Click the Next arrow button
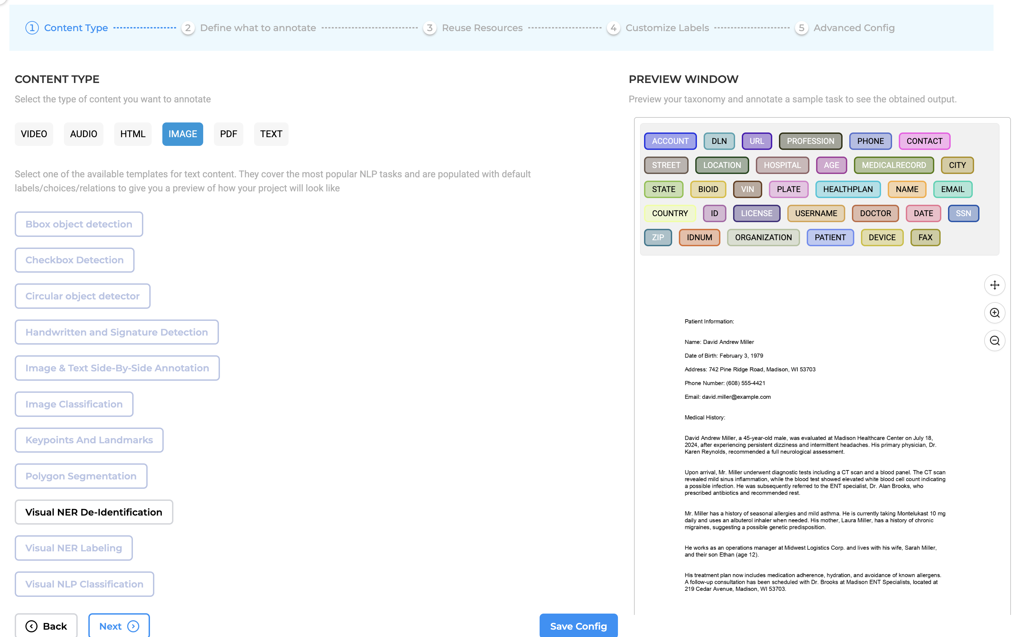Image resolution: width=1029 pixels, height=637 pixels. 119,626
